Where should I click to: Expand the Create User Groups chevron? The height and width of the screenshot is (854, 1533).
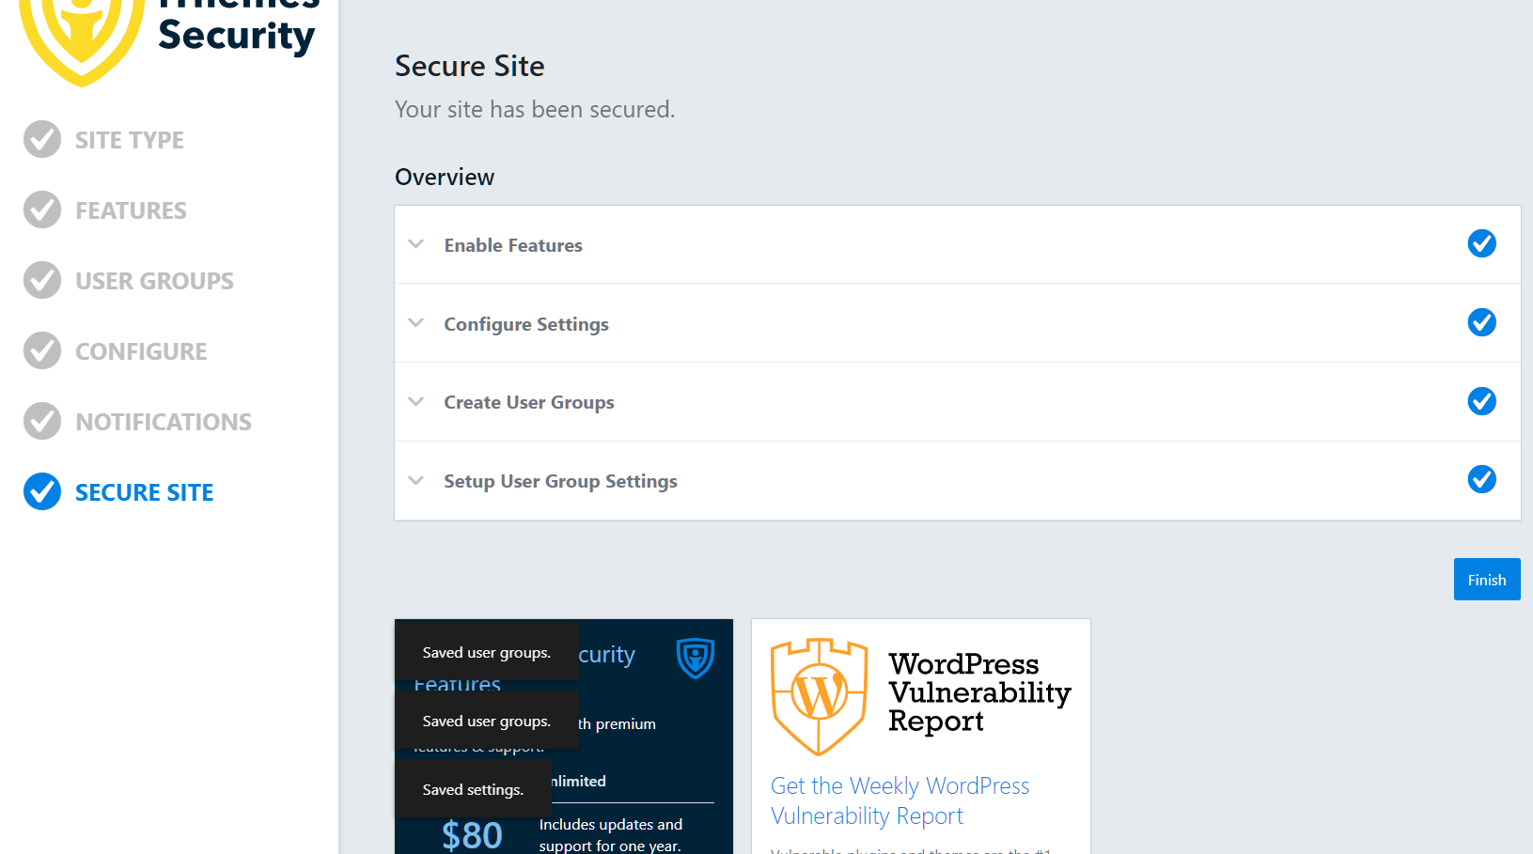pos(416,401)
